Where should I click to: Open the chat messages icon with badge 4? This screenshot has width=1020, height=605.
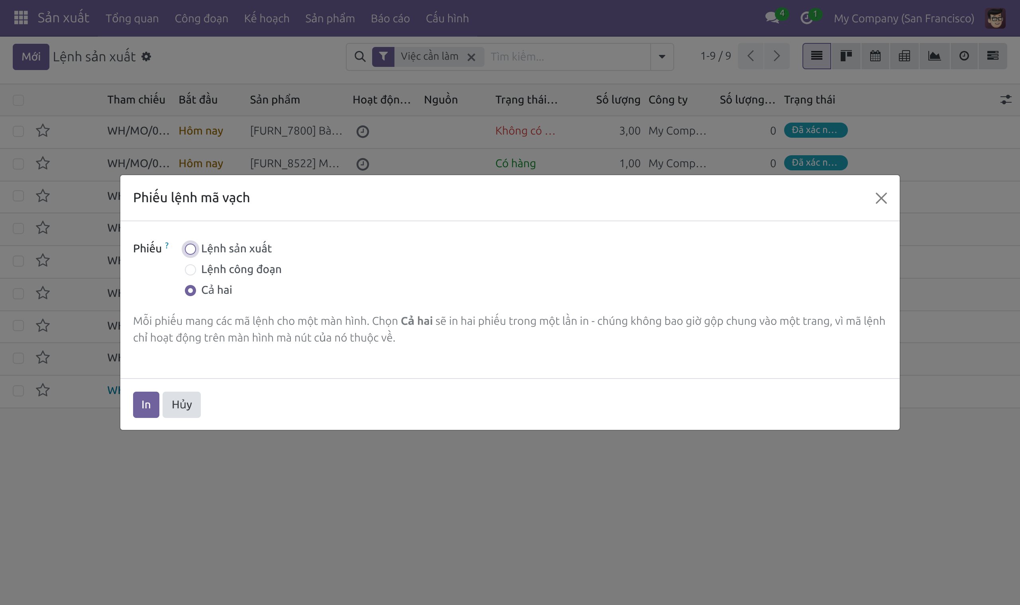pyautogui.click(x=772, y=18)
